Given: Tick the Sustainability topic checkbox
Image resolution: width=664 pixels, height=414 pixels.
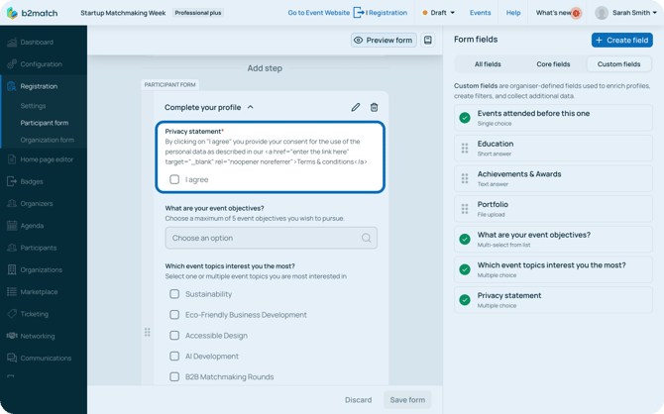Looking at the screenshot, I should (174, 294).
